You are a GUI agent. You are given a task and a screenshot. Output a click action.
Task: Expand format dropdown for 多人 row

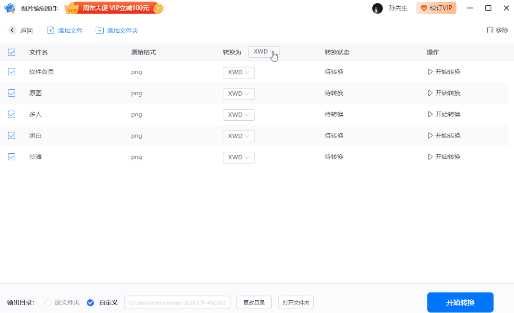(x=238, y=115)
